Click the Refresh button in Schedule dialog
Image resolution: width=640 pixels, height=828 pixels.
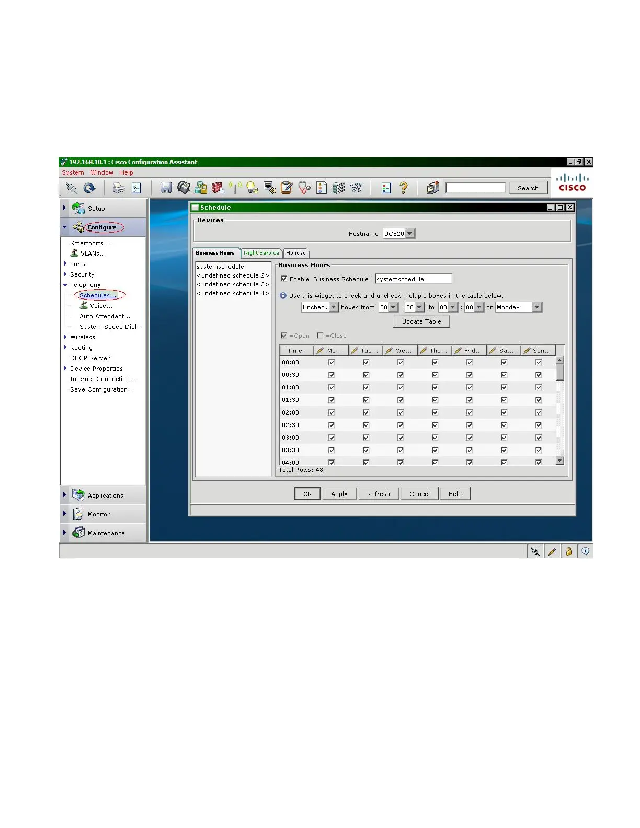click(x=379, y=494)
